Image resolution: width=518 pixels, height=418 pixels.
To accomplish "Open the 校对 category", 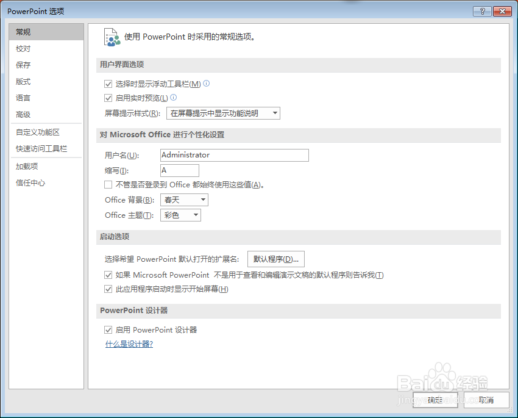I will [46, 49].
